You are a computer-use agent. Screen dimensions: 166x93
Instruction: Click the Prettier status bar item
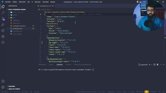point(153,92)
